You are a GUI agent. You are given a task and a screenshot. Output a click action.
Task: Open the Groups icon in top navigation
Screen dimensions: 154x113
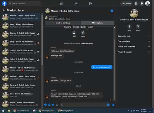(x=90, y=3)
